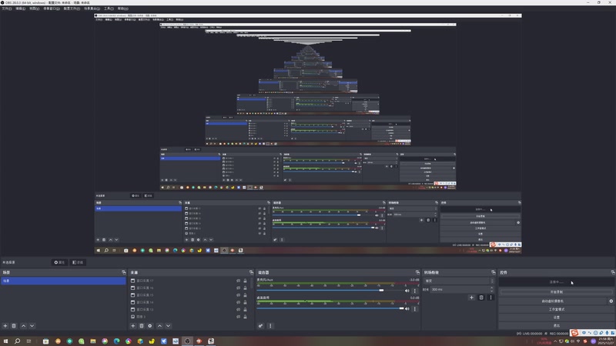Toggle visibility eye for 窗口采集 16
Viewport: 616px width, 346px height.
[x=238, y=288]
